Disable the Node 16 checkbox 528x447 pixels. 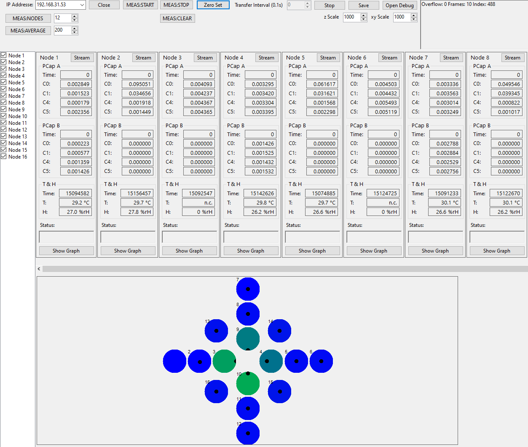(4, 156)
